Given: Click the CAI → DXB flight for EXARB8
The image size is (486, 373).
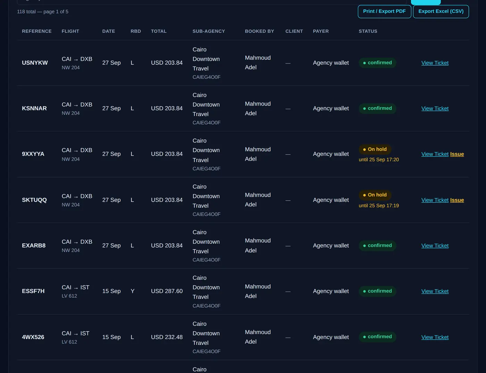Looking at the screenshot, I should (x=77, y=242).
